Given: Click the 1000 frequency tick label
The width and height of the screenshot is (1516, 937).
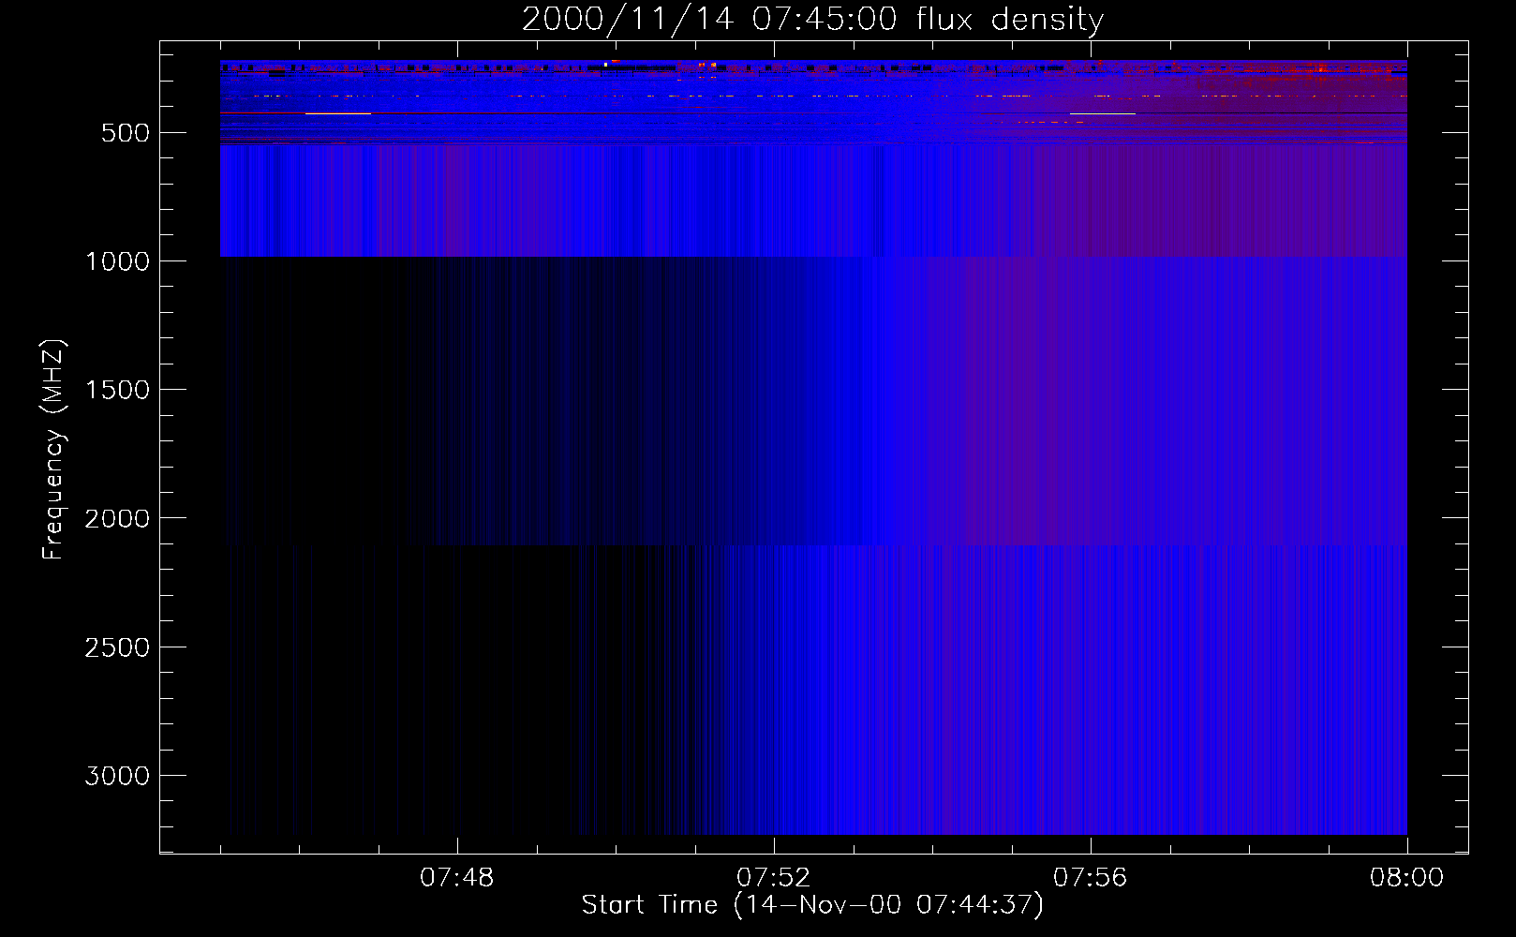Looking at the screenshot, I should coord(117,261).
